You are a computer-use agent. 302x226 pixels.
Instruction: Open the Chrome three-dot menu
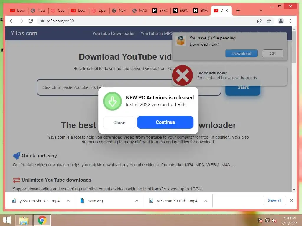pos(290,21)
